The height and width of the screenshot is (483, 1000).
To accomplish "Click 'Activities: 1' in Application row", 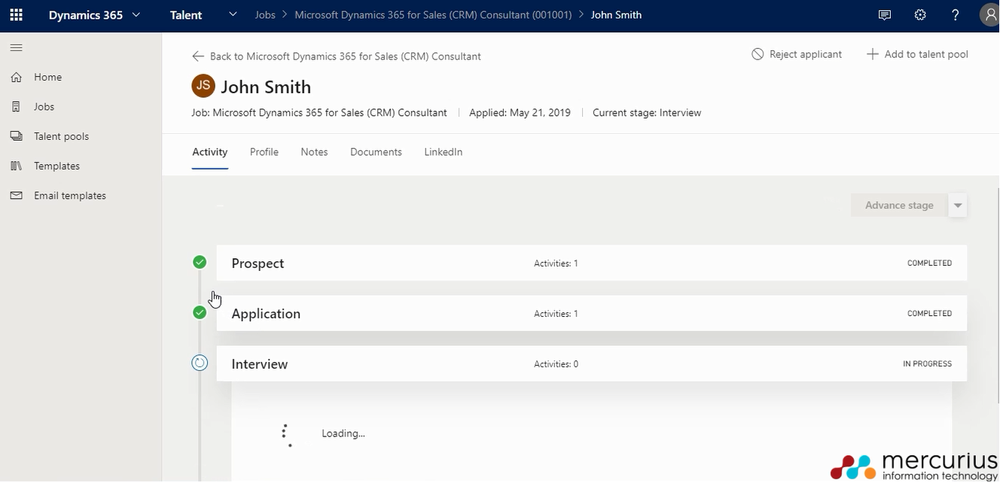I will 556,314.
